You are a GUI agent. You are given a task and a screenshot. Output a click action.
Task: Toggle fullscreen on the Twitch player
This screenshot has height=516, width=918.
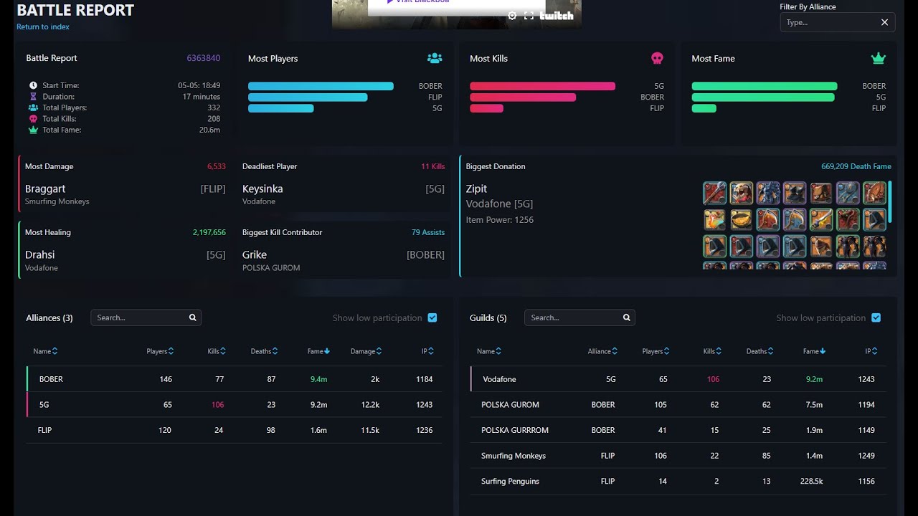point(529,16)
